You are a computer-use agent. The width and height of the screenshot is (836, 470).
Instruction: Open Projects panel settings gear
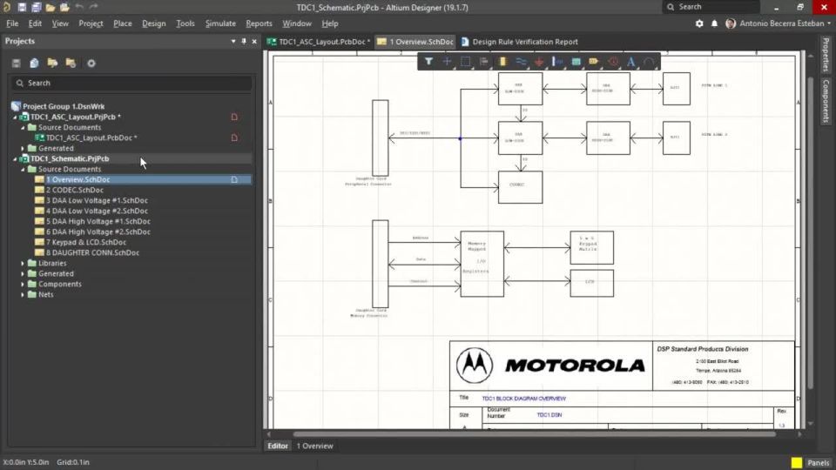pos(91,63)
